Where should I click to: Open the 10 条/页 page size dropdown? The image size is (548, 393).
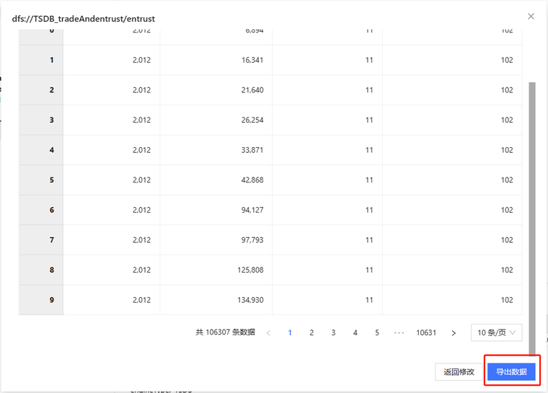coord(496,332)
